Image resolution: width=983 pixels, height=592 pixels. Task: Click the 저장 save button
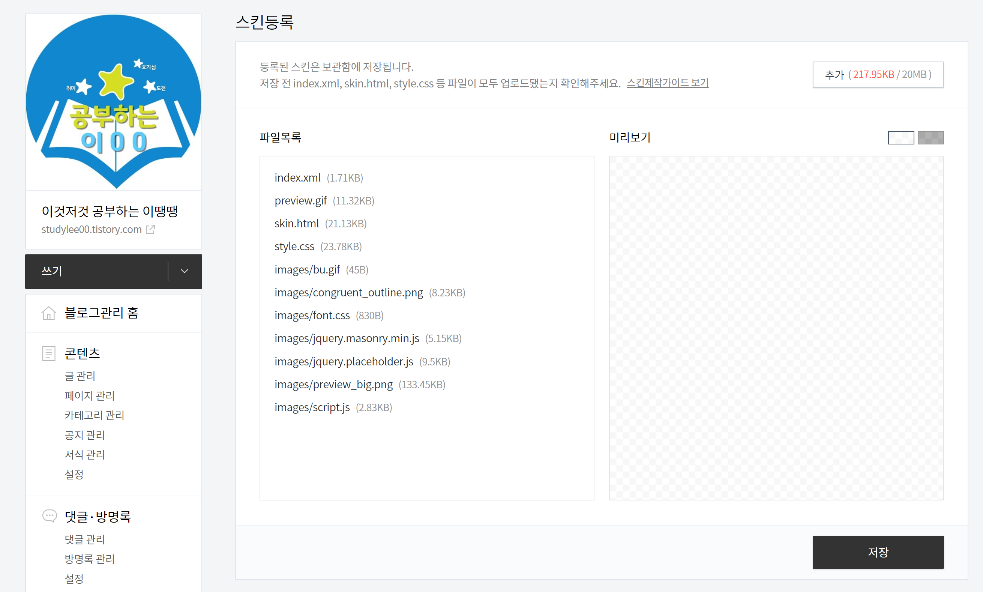(878, 552)
